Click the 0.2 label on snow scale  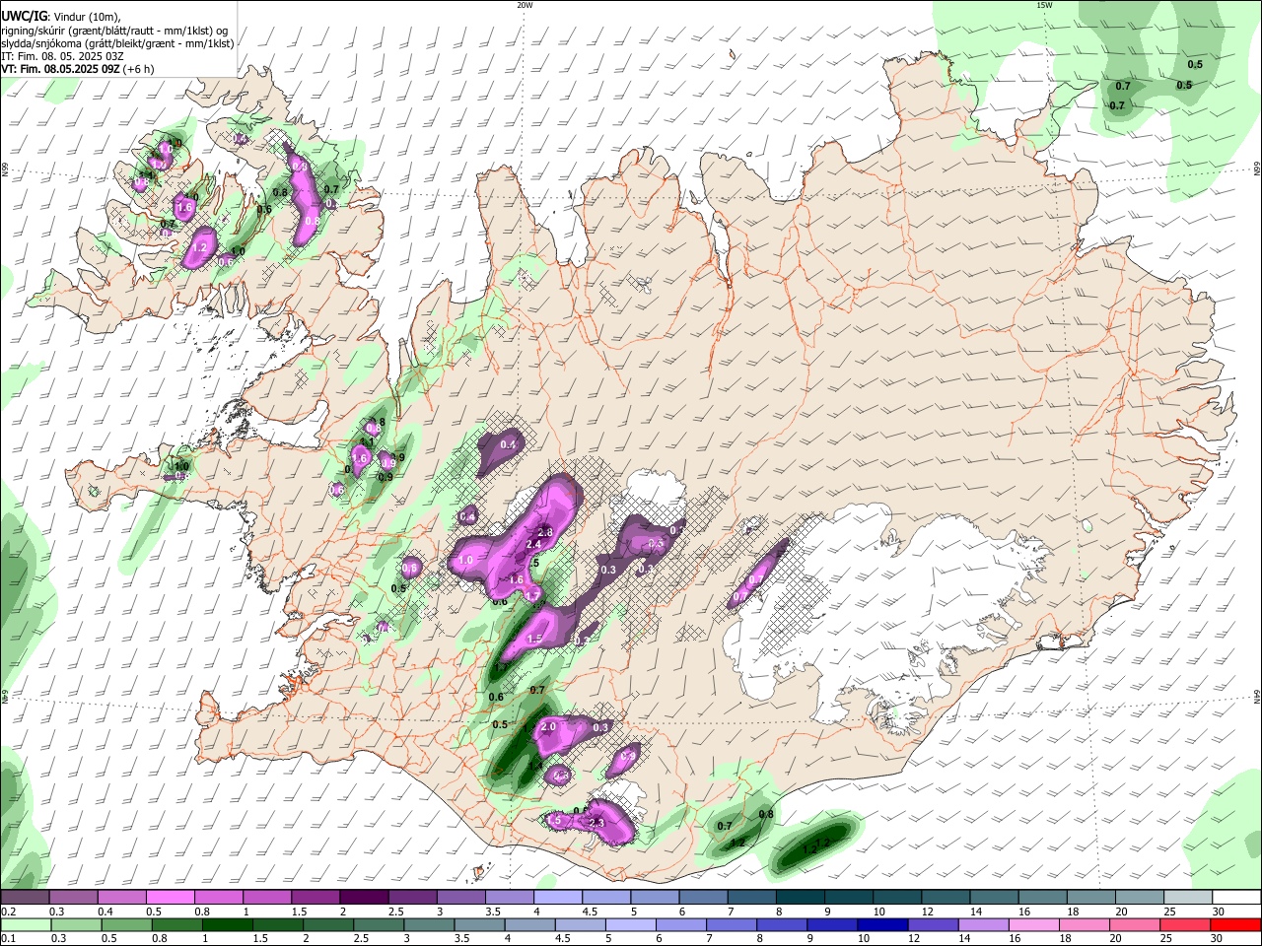[7, 912]
